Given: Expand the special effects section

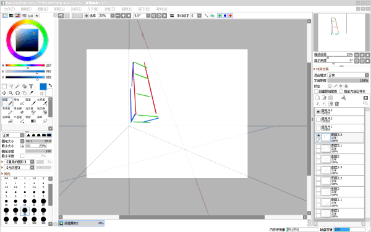Looking at the screenshot, I should [x=322, y=69].
